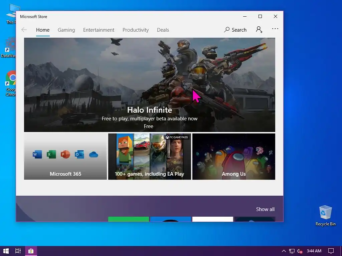
Task: Select the This PC desktop icon
Action: click(x=11, y=14)
